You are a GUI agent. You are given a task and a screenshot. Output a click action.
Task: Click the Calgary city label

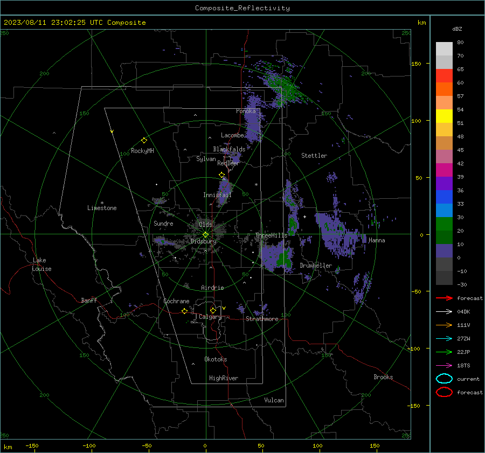click(210, 317)
